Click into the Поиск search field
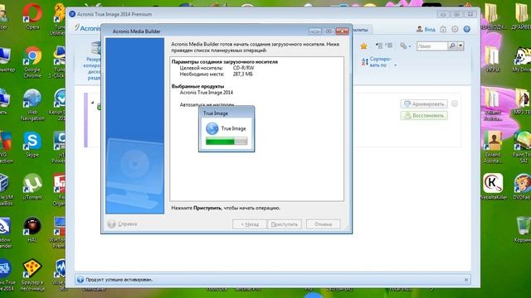This screenshot has width=531, height=298. click(x=431, y=46)
